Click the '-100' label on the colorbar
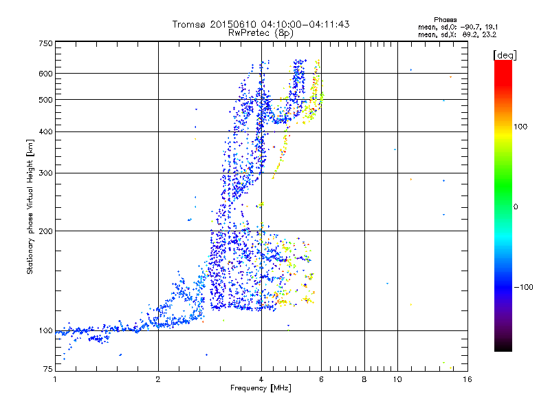This screenshot has height=413, width=550. coord(523,287)
